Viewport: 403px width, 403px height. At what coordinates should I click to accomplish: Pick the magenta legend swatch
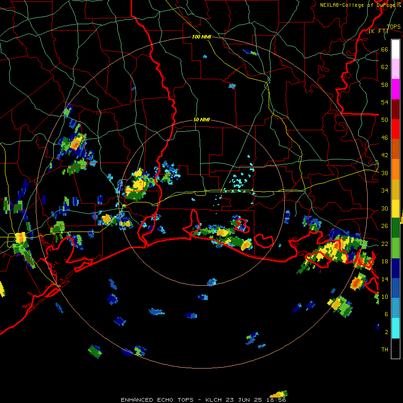pos(395,89)
